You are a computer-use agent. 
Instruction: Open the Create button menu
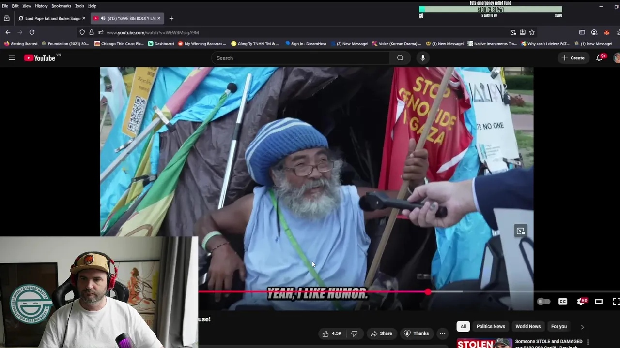point(573,58)
